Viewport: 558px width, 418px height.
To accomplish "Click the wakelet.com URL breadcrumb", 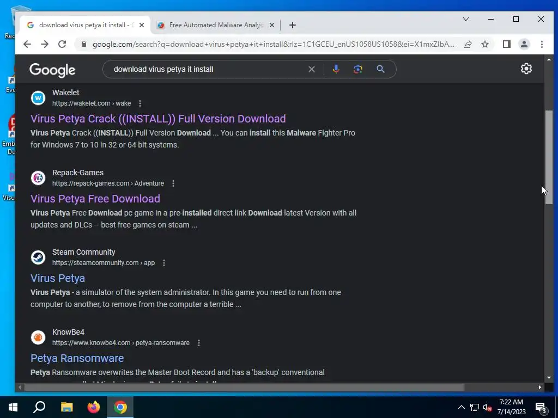I will pos(92,103).
